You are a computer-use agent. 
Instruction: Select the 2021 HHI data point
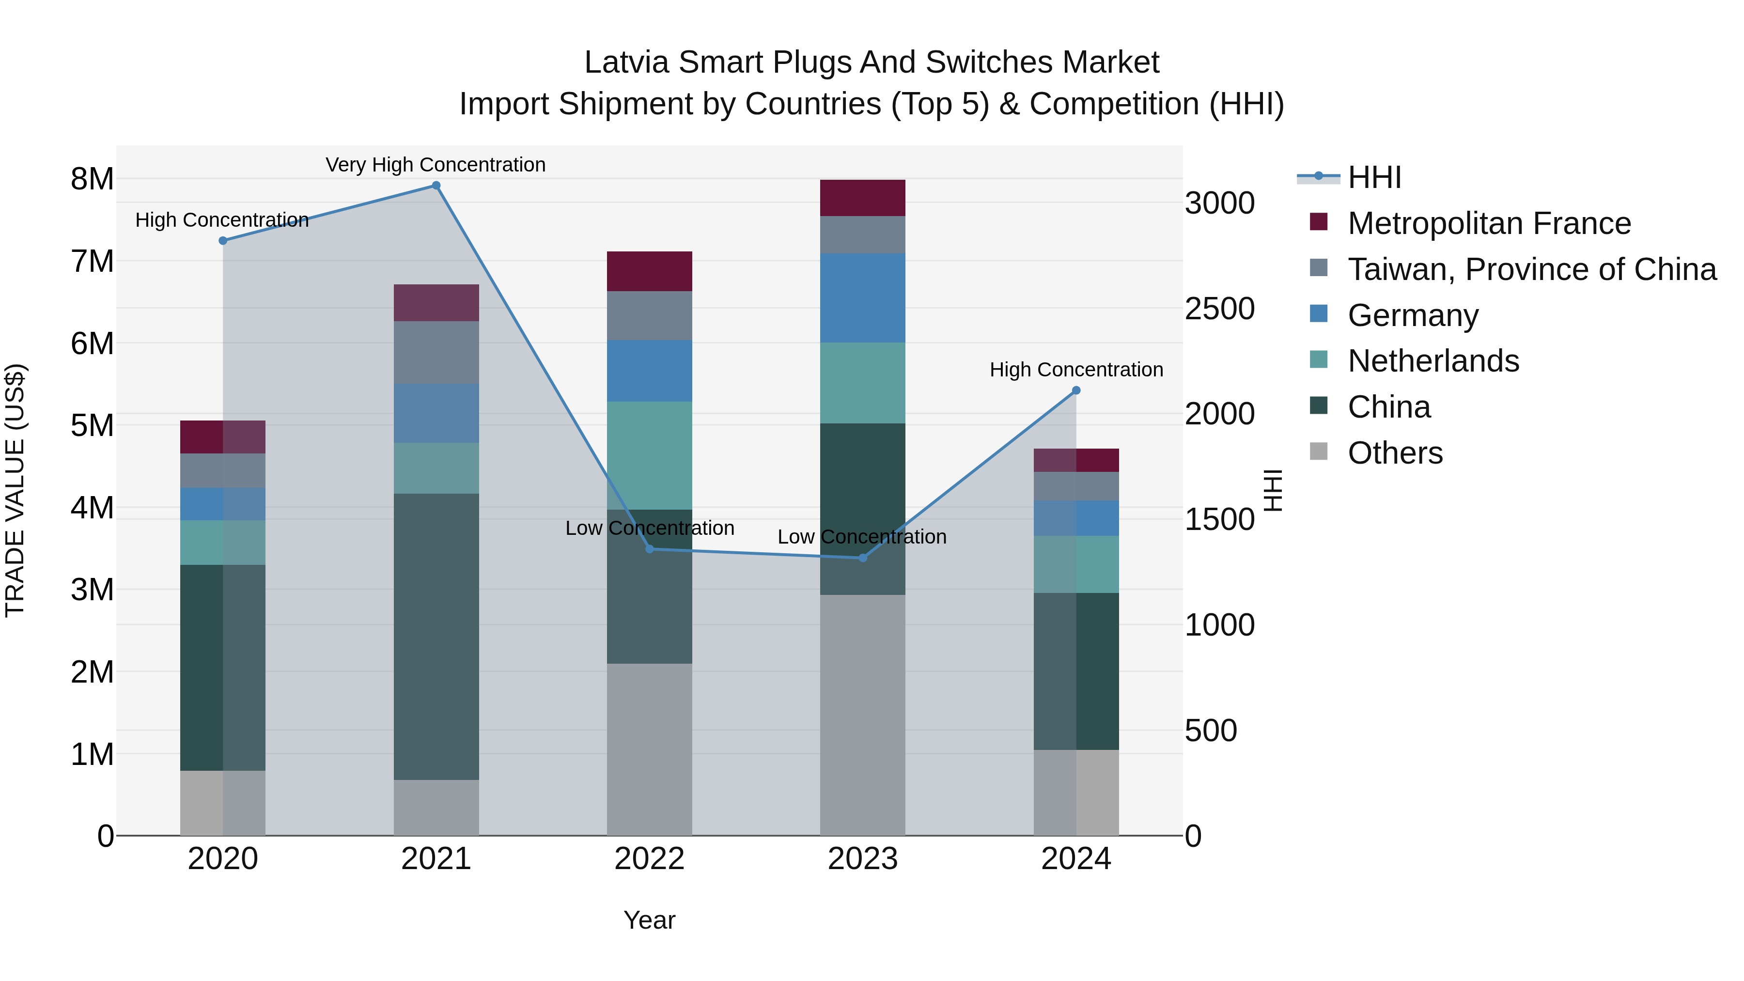(x=436, y=186)
